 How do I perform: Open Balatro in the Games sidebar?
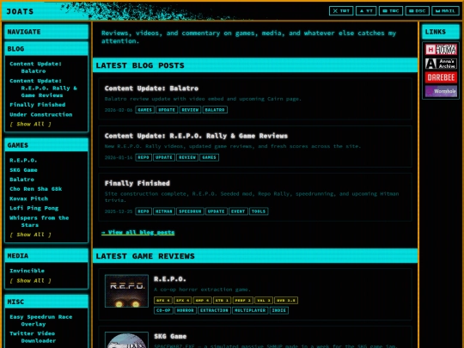point(21,180)
